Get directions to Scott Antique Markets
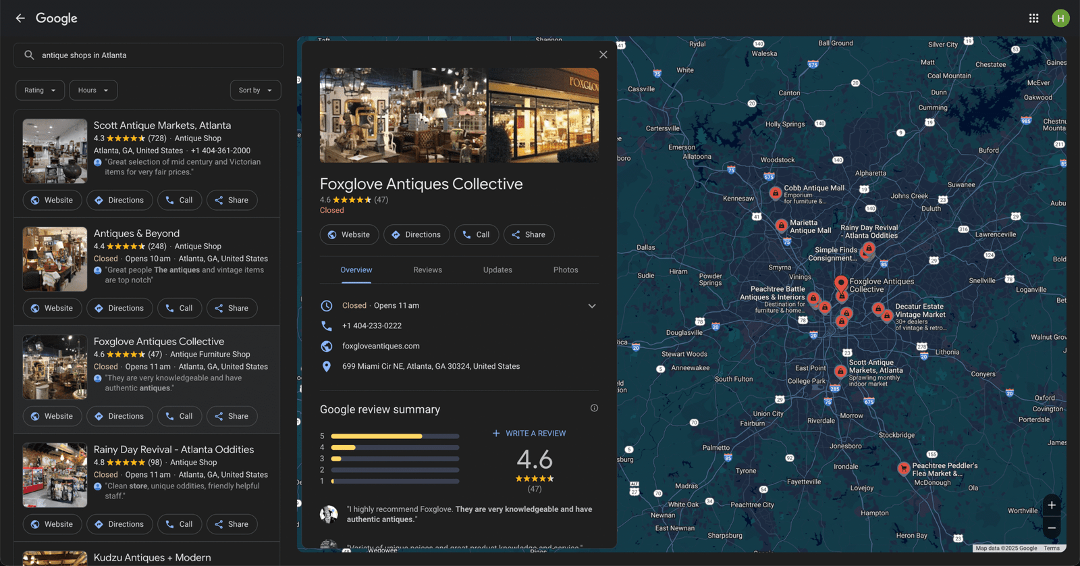The image size is (1080, 566). [119, 200]
